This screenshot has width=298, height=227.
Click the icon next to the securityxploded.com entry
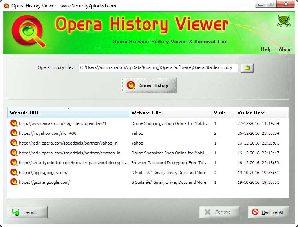[x=14, y=163]
